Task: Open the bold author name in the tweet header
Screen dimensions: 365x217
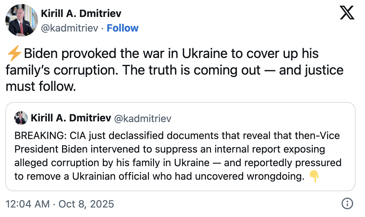Action: point(81,13)
